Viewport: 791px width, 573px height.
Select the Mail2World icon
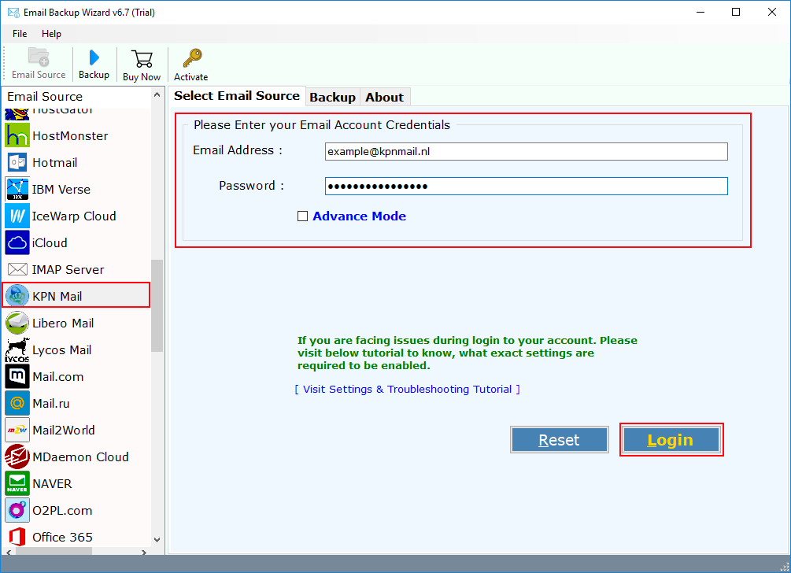(17, 430)
